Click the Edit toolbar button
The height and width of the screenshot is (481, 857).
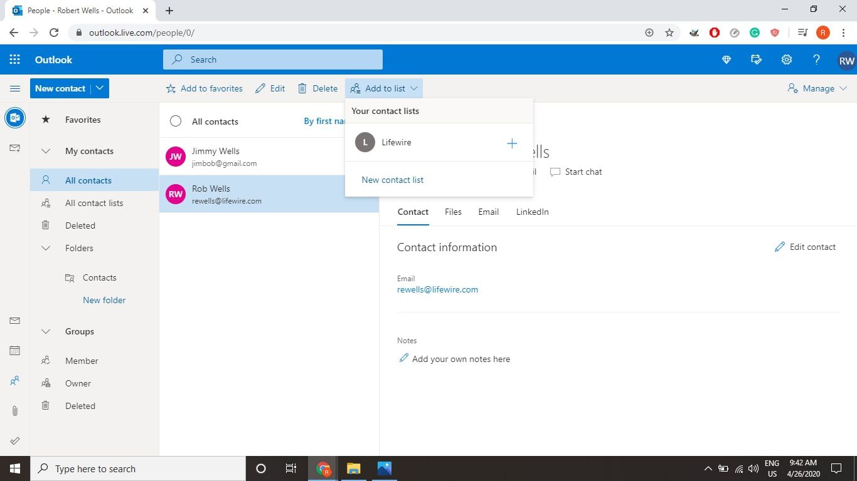270,88
